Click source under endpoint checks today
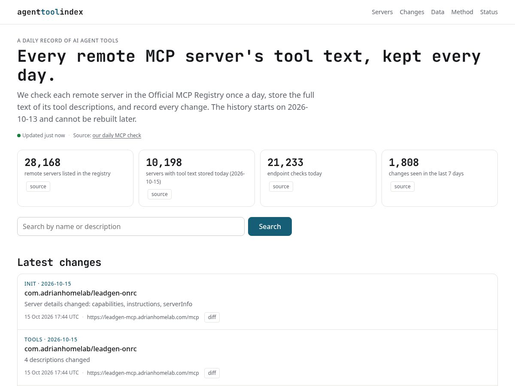Screen dimensions: 515x386 (x=281, y=187)
